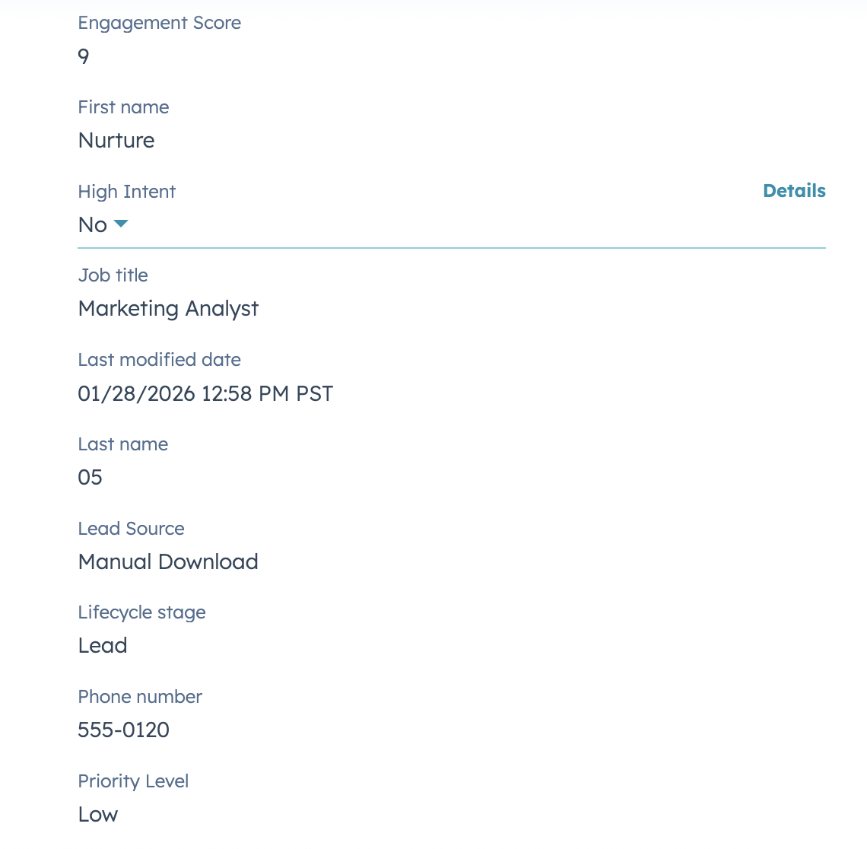This screenshot has width=867, height=849.
Task: Click the "Priority Level" property label
Action: pyautogui.click(x=133, y=781)
